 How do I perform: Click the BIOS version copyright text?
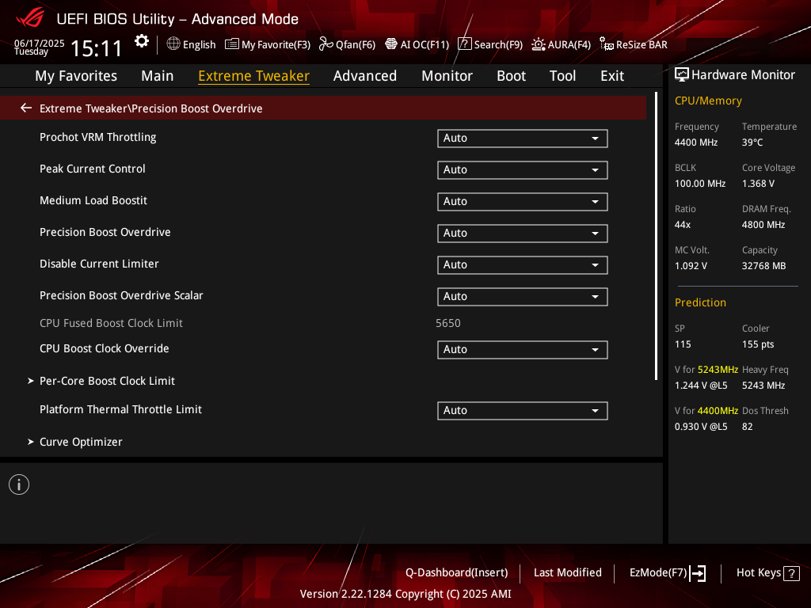405,594
